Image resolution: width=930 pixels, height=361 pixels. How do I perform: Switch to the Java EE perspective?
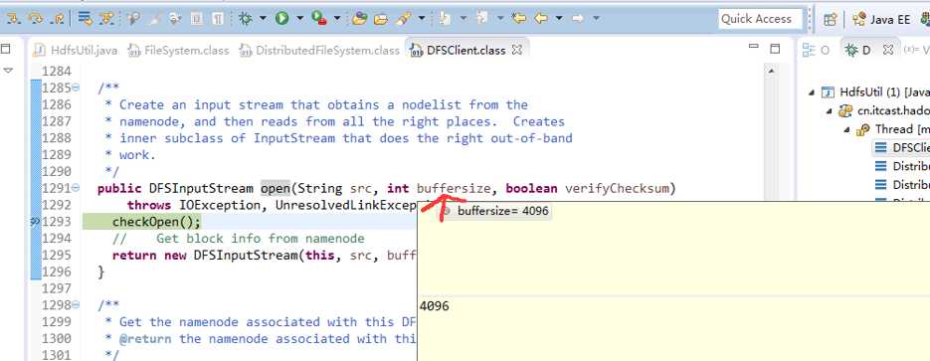tap(881, 19)
